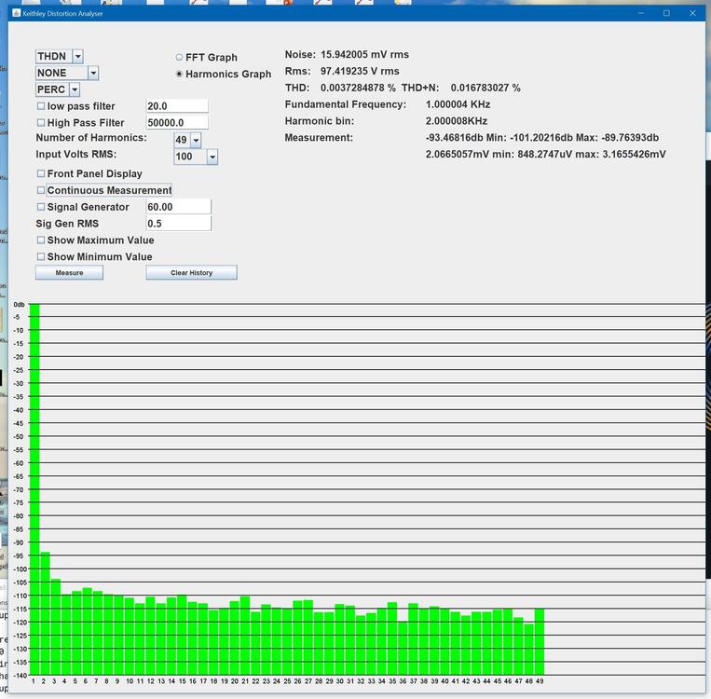This screenshot has height=699, width=711.
Task: Enable the Signal Generator checkbox
Action: tap(41, 207)
